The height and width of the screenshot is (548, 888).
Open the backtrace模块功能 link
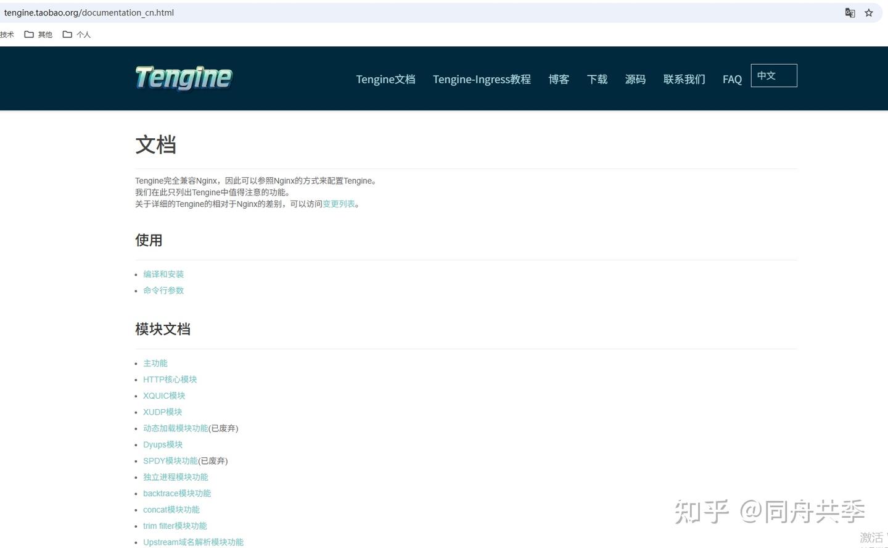point(177,494)
